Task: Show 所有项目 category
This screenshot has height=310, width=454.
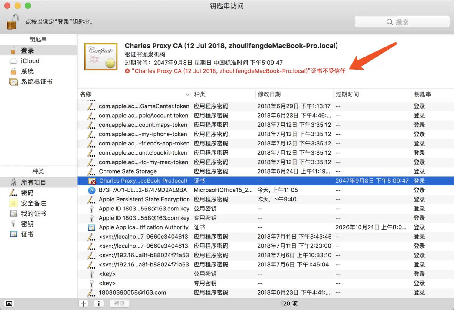Action: point(39,182)
